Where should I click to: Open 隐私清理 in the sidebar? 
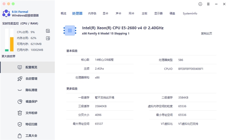[28, 90]
